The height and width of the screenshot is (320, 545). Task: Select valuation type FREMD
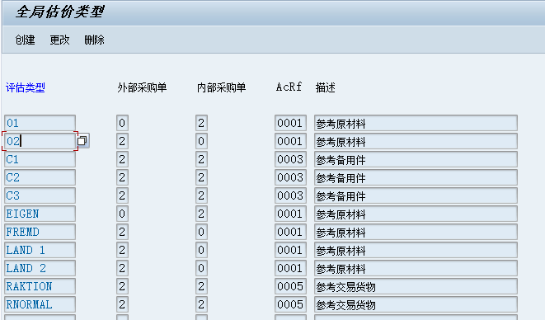click(x=40, y=231)
